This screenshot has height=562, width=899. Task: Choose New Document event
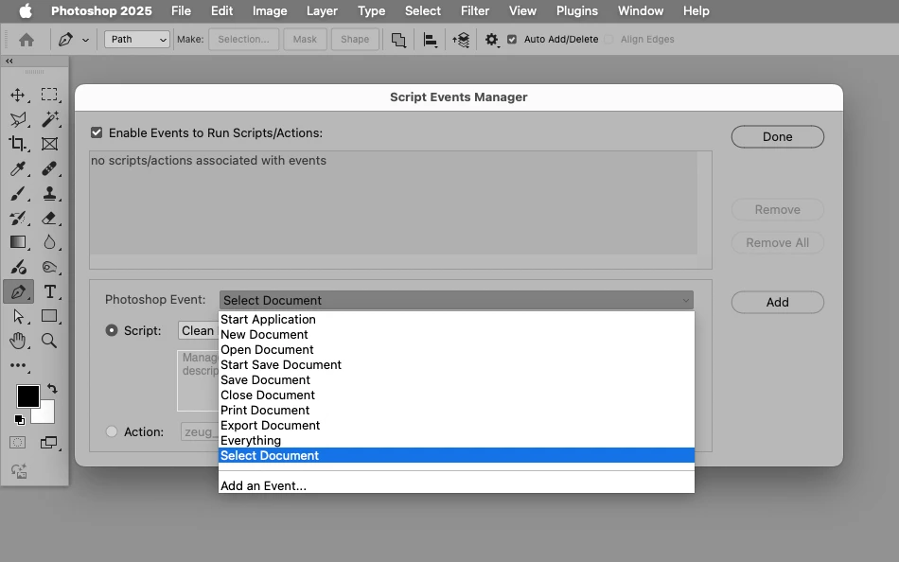pyautogui.click(x=456, y=334)
